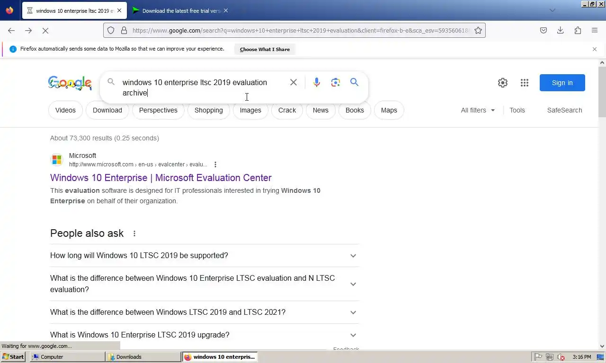
Task: Click the Firefox taskbar button
Action: point(220,357)
